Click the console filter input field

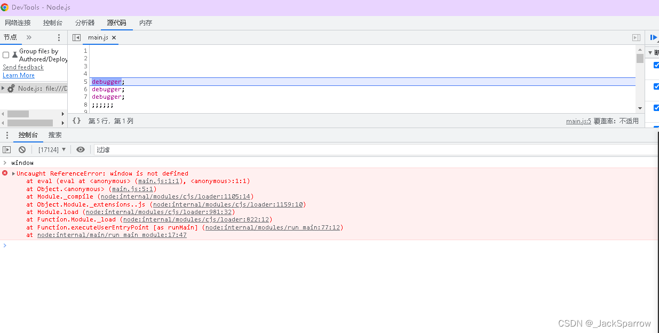(x=133, y=149)
